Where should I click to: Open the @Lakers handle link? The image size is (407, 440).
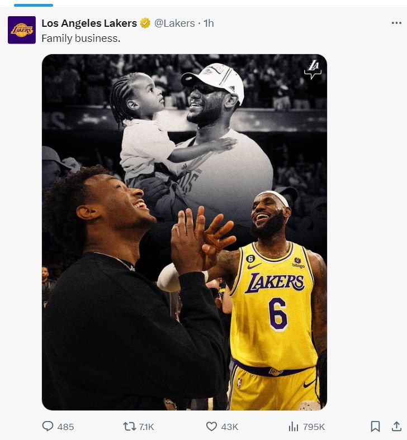pos(174,23)
